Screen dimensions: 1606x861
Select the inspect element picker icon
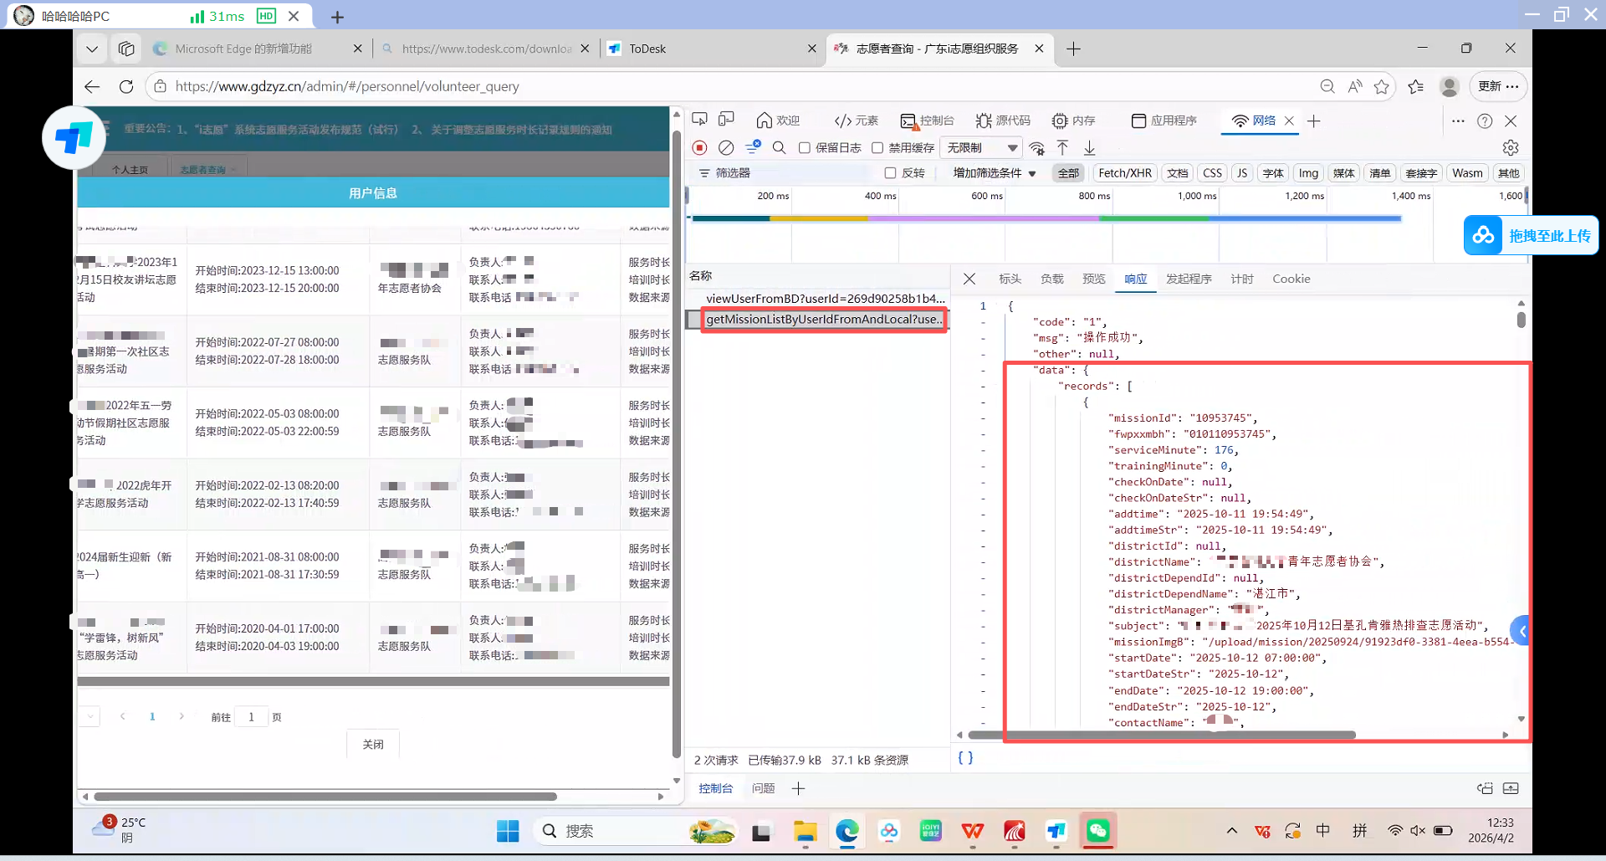tap(699, 120)
